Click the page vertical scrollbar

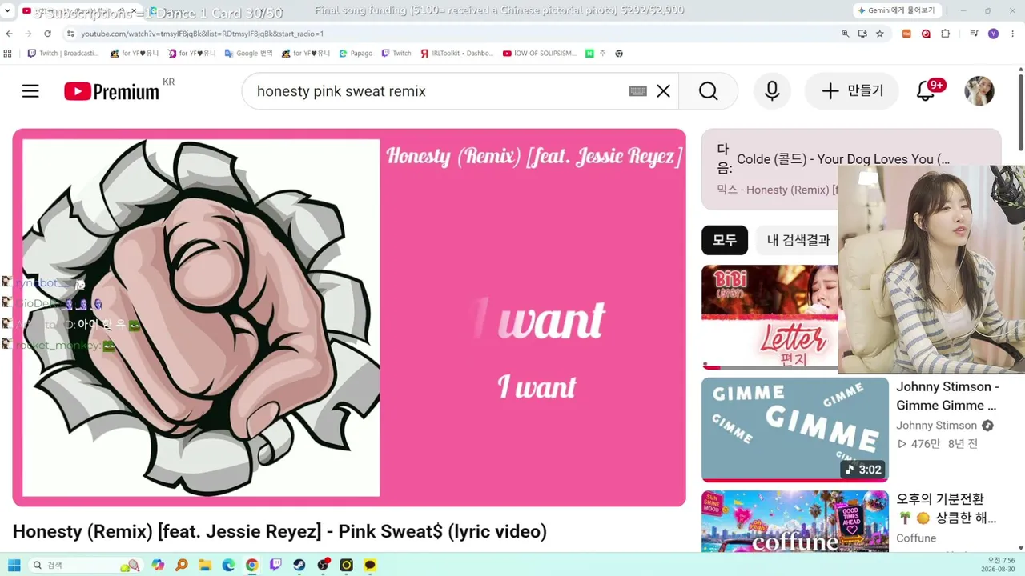[x=1020, y=112]
